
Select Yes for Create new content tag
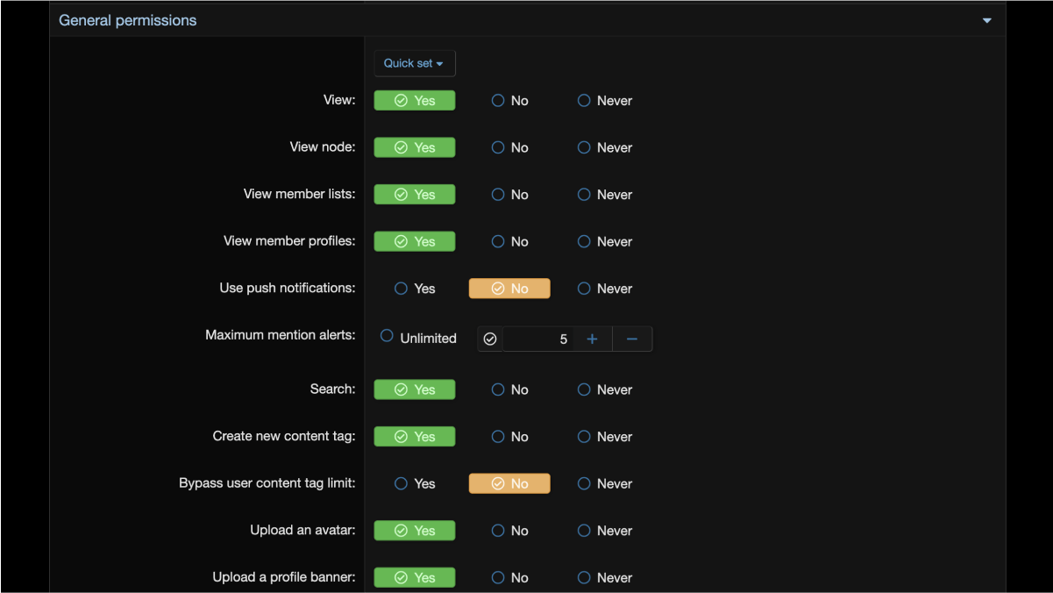[x=415, y=437]
